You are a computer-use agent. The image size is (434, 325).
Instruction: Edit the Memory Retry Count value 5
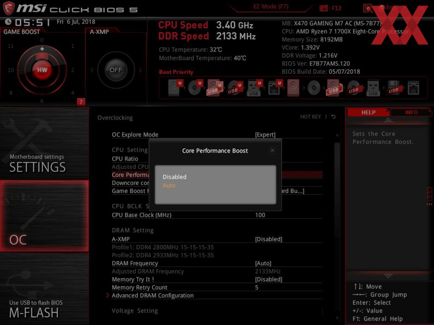pyautogui.click(x=257, y=287)
